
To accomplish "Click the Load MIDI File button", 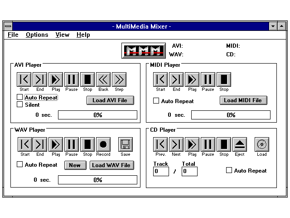I will pyautogui.click(x=243, y=100).
